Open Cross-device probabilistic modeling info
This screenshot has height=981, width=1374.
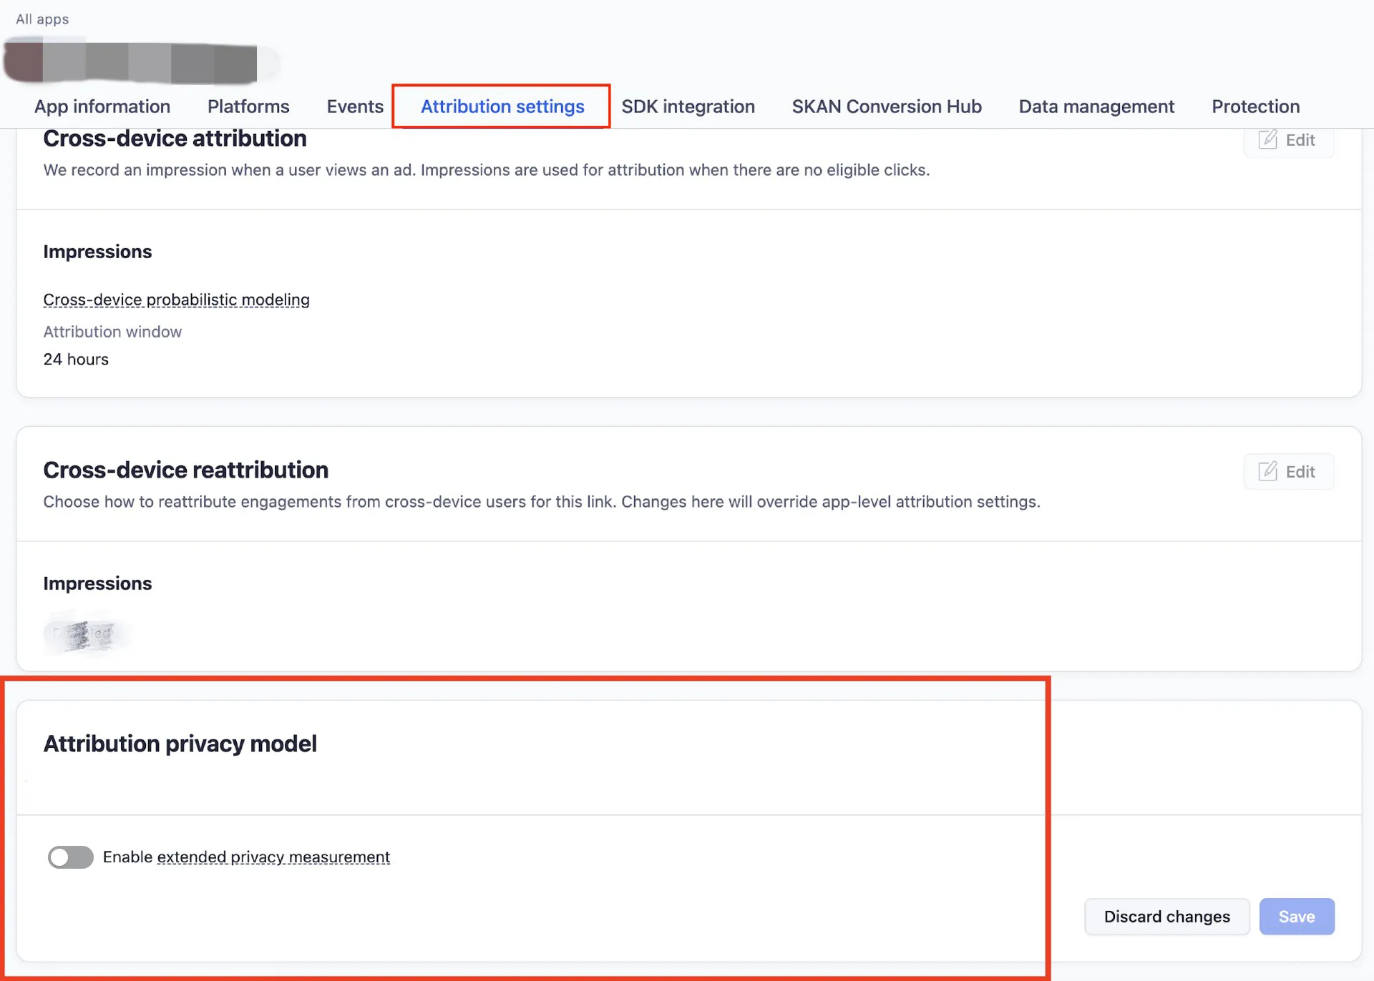(176, 300)
